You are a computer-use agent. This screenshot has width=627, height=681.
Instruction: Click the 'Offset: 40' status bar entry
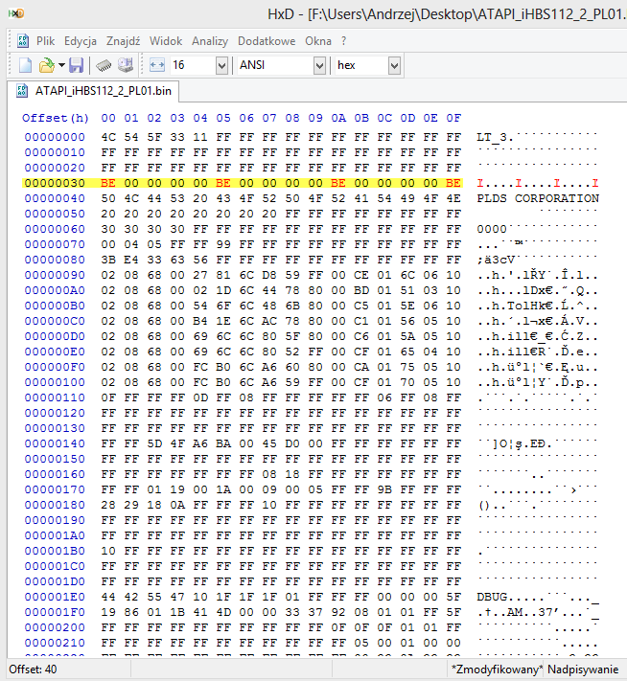point(33,670)
